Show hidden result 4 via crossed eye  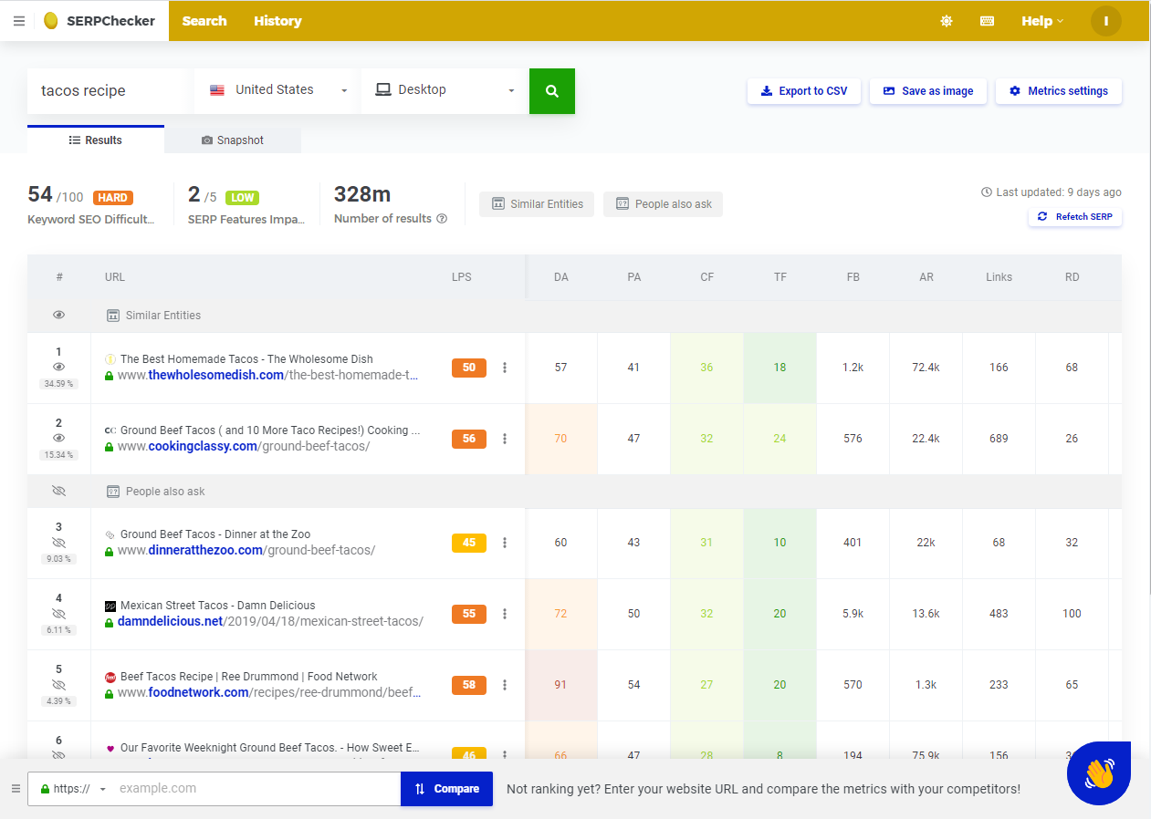(59, 613)
